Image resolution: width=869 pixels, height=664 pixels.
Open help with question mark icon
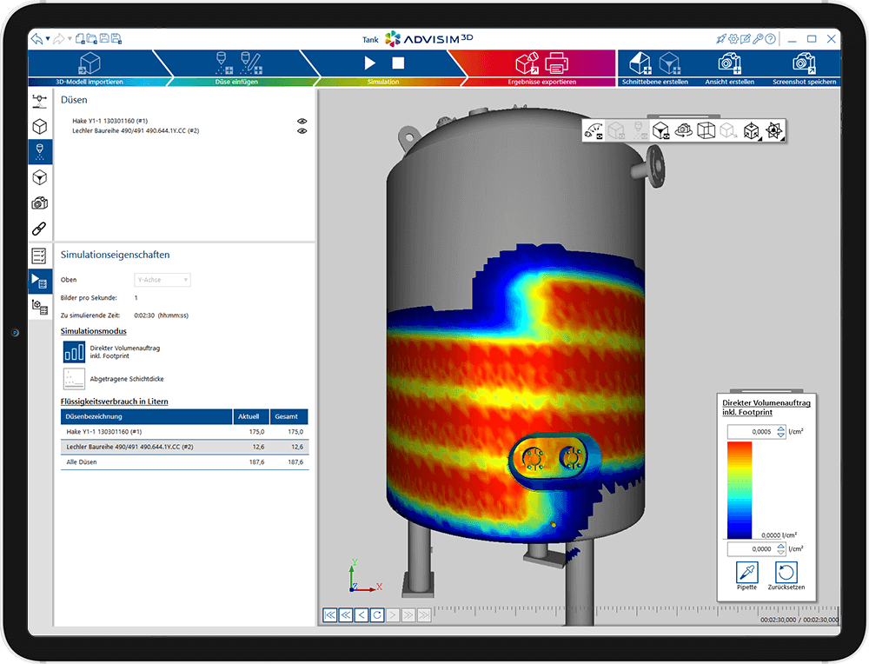pyautogui.click(x=770, y=39)
